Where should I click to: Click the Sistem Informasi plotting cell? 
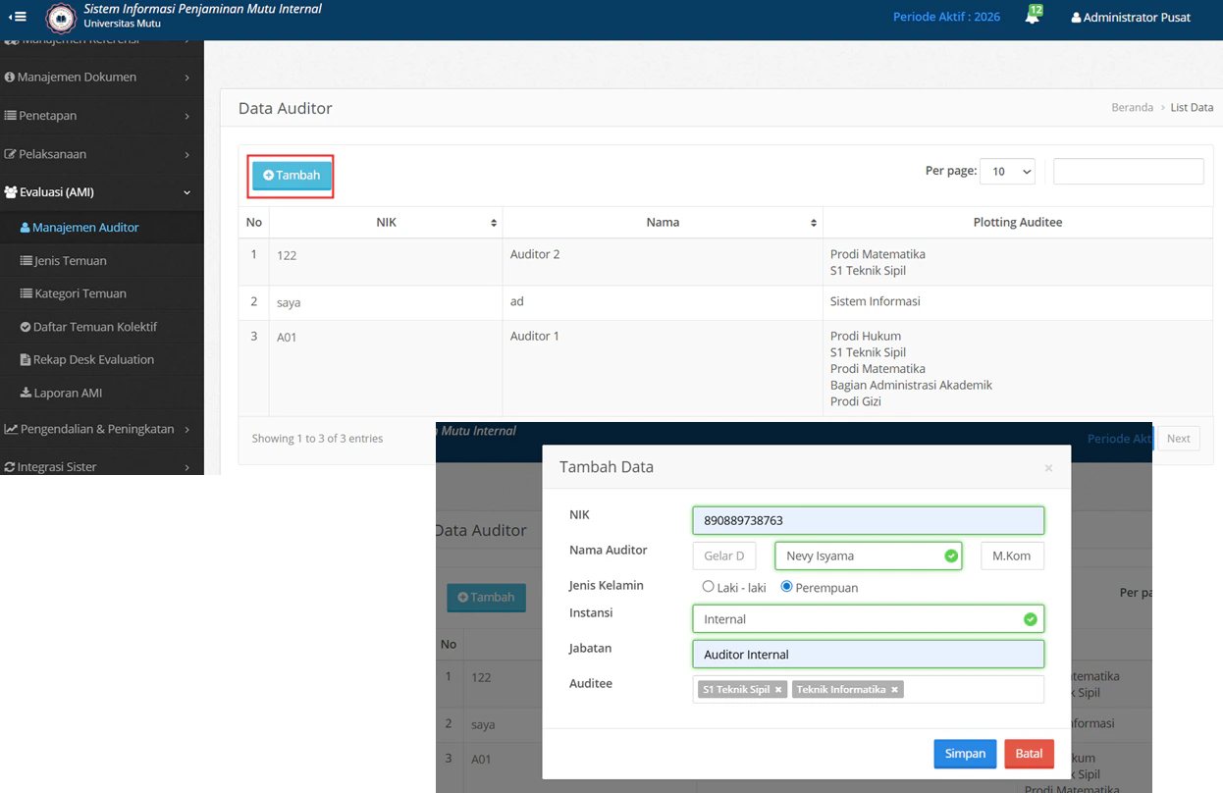pyautogui.click(x=876, y=301)
